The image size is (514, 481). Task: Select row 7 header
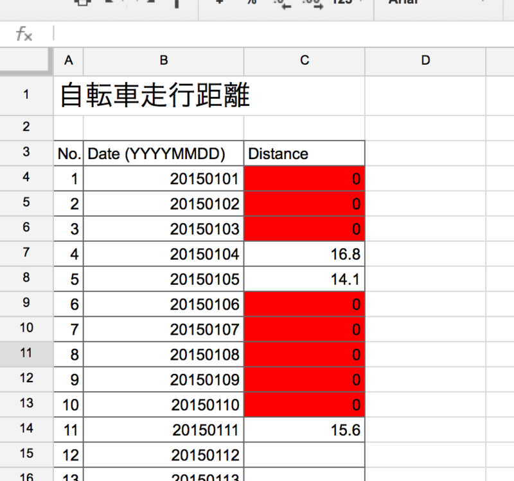(x=26, y=253)
